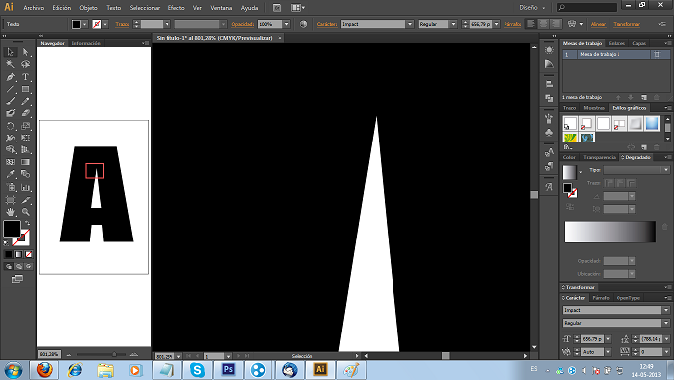
Task: Select the Artboard tool
Action: 10,200
